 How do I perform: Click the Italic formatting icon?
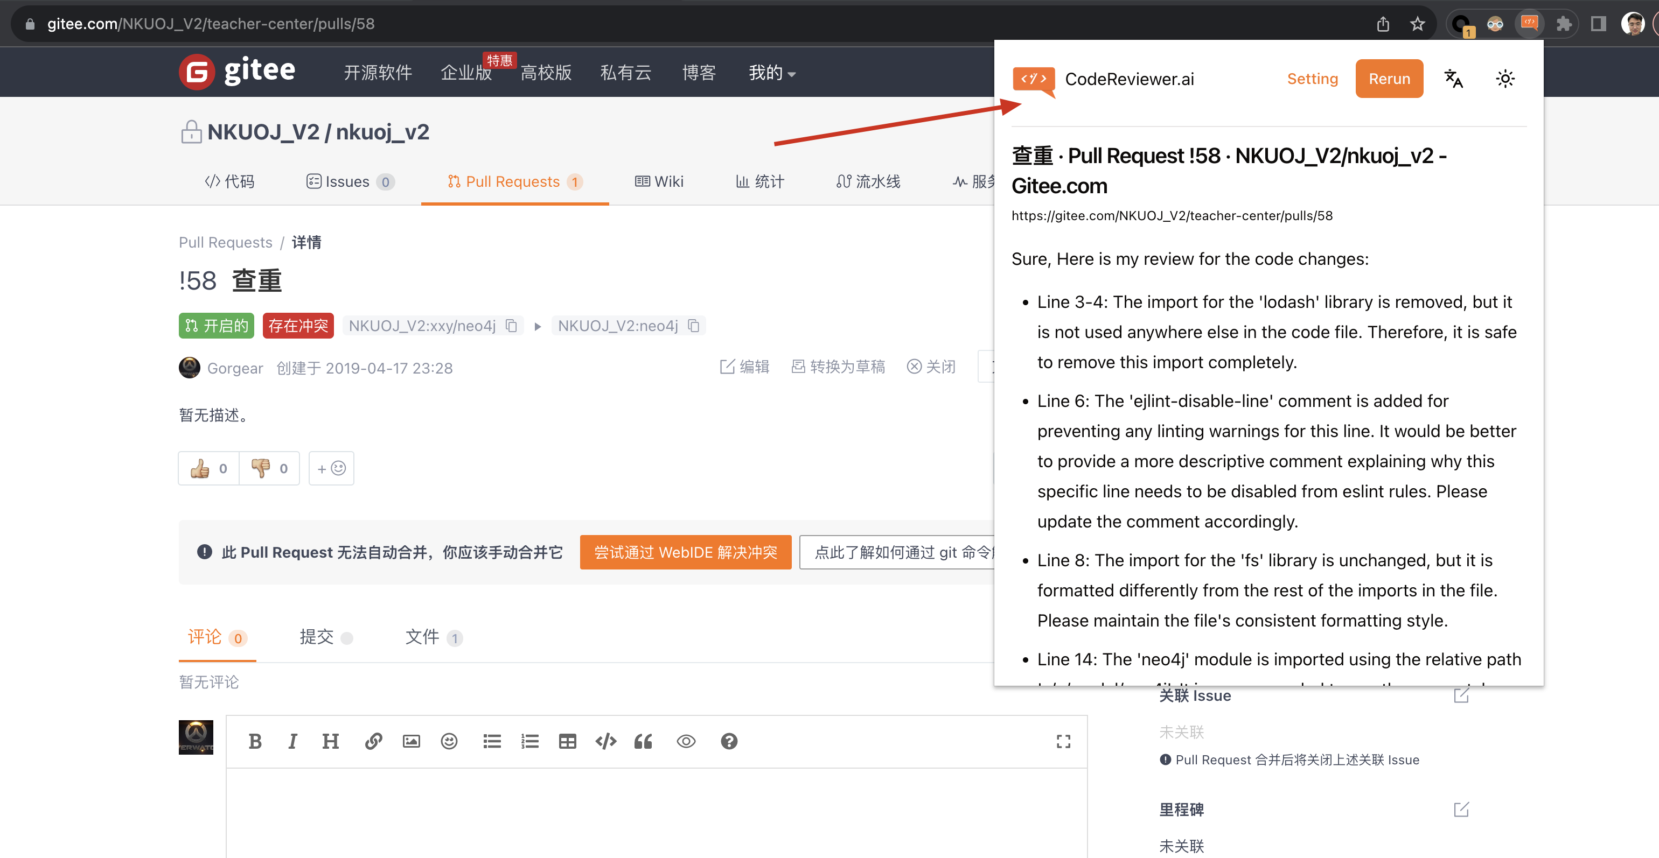pos(292,742)
